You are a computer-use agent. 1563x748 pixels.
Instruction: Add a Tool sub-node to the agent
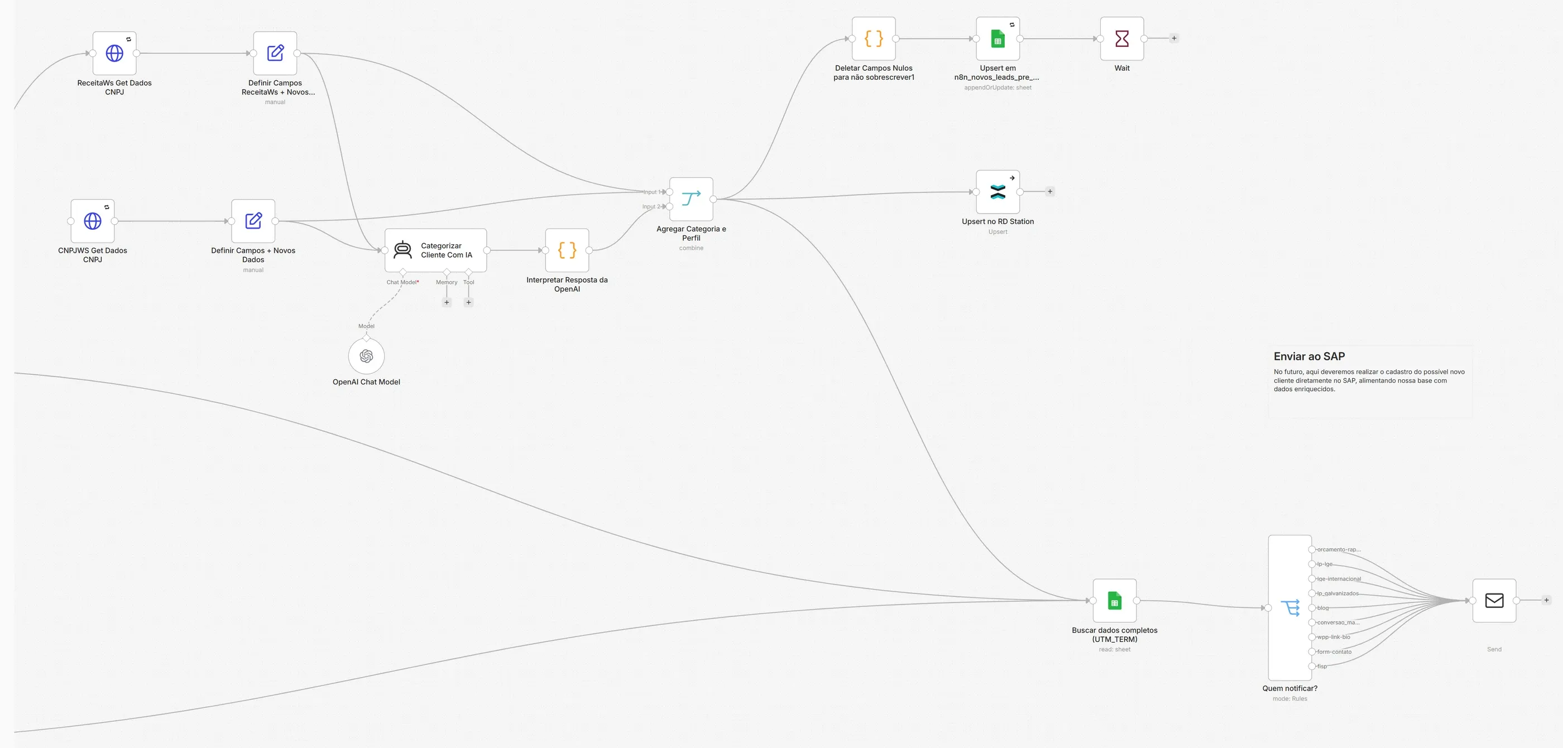pos(468,302)
